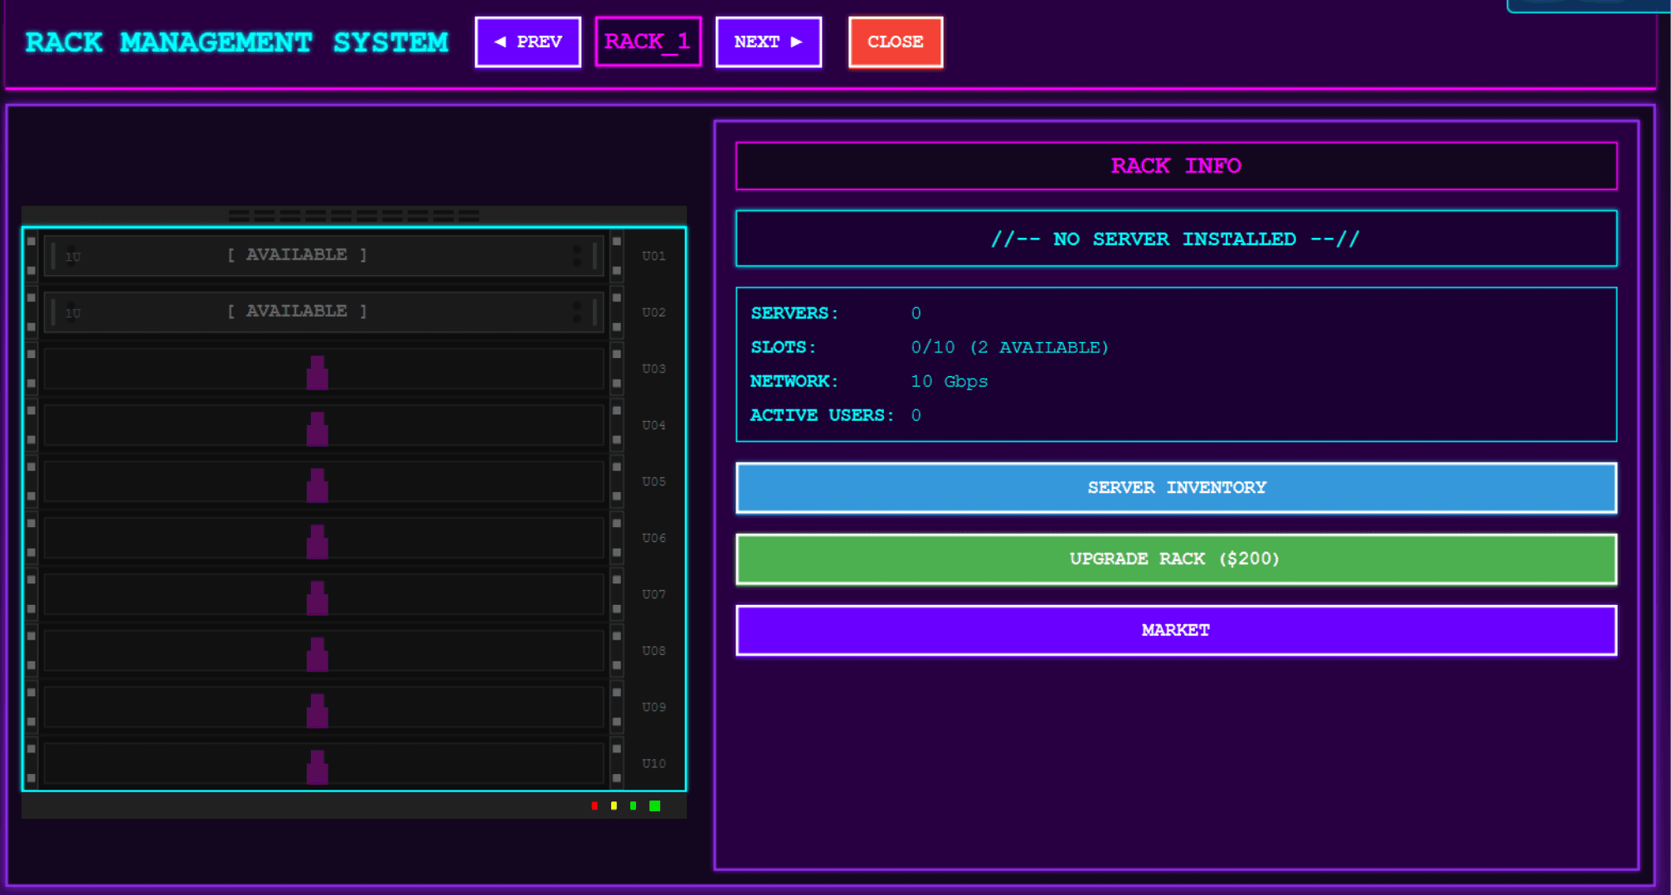This screenshot has width=1671, height=895.
Task: Click the RACK_1 label tab
Action: [x=648, y=41]
